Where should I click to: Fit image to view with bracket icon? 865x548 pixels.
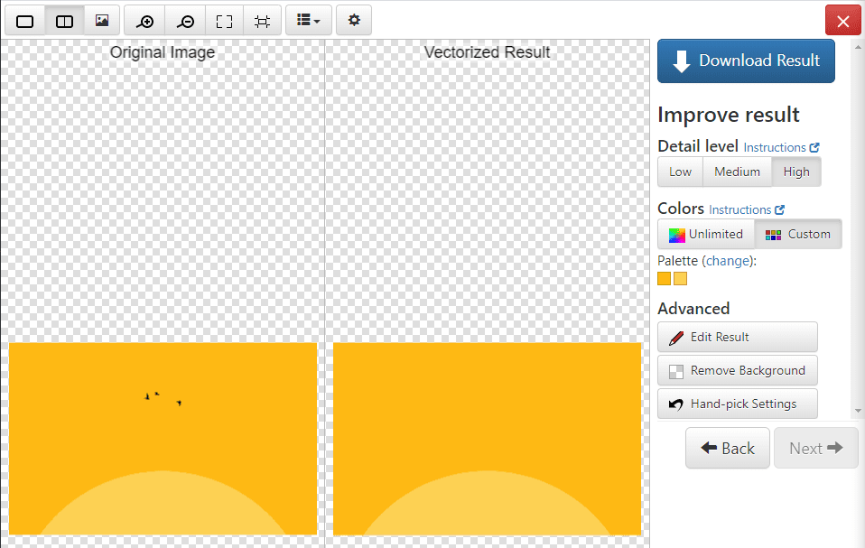pyautogui.click(x=223, y=20)
